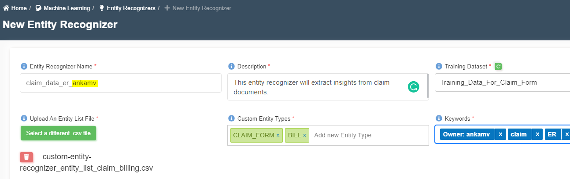Remove the BILL entity type tag
The height and width of the screenshot is (179, 570).
tap(304, 135)
